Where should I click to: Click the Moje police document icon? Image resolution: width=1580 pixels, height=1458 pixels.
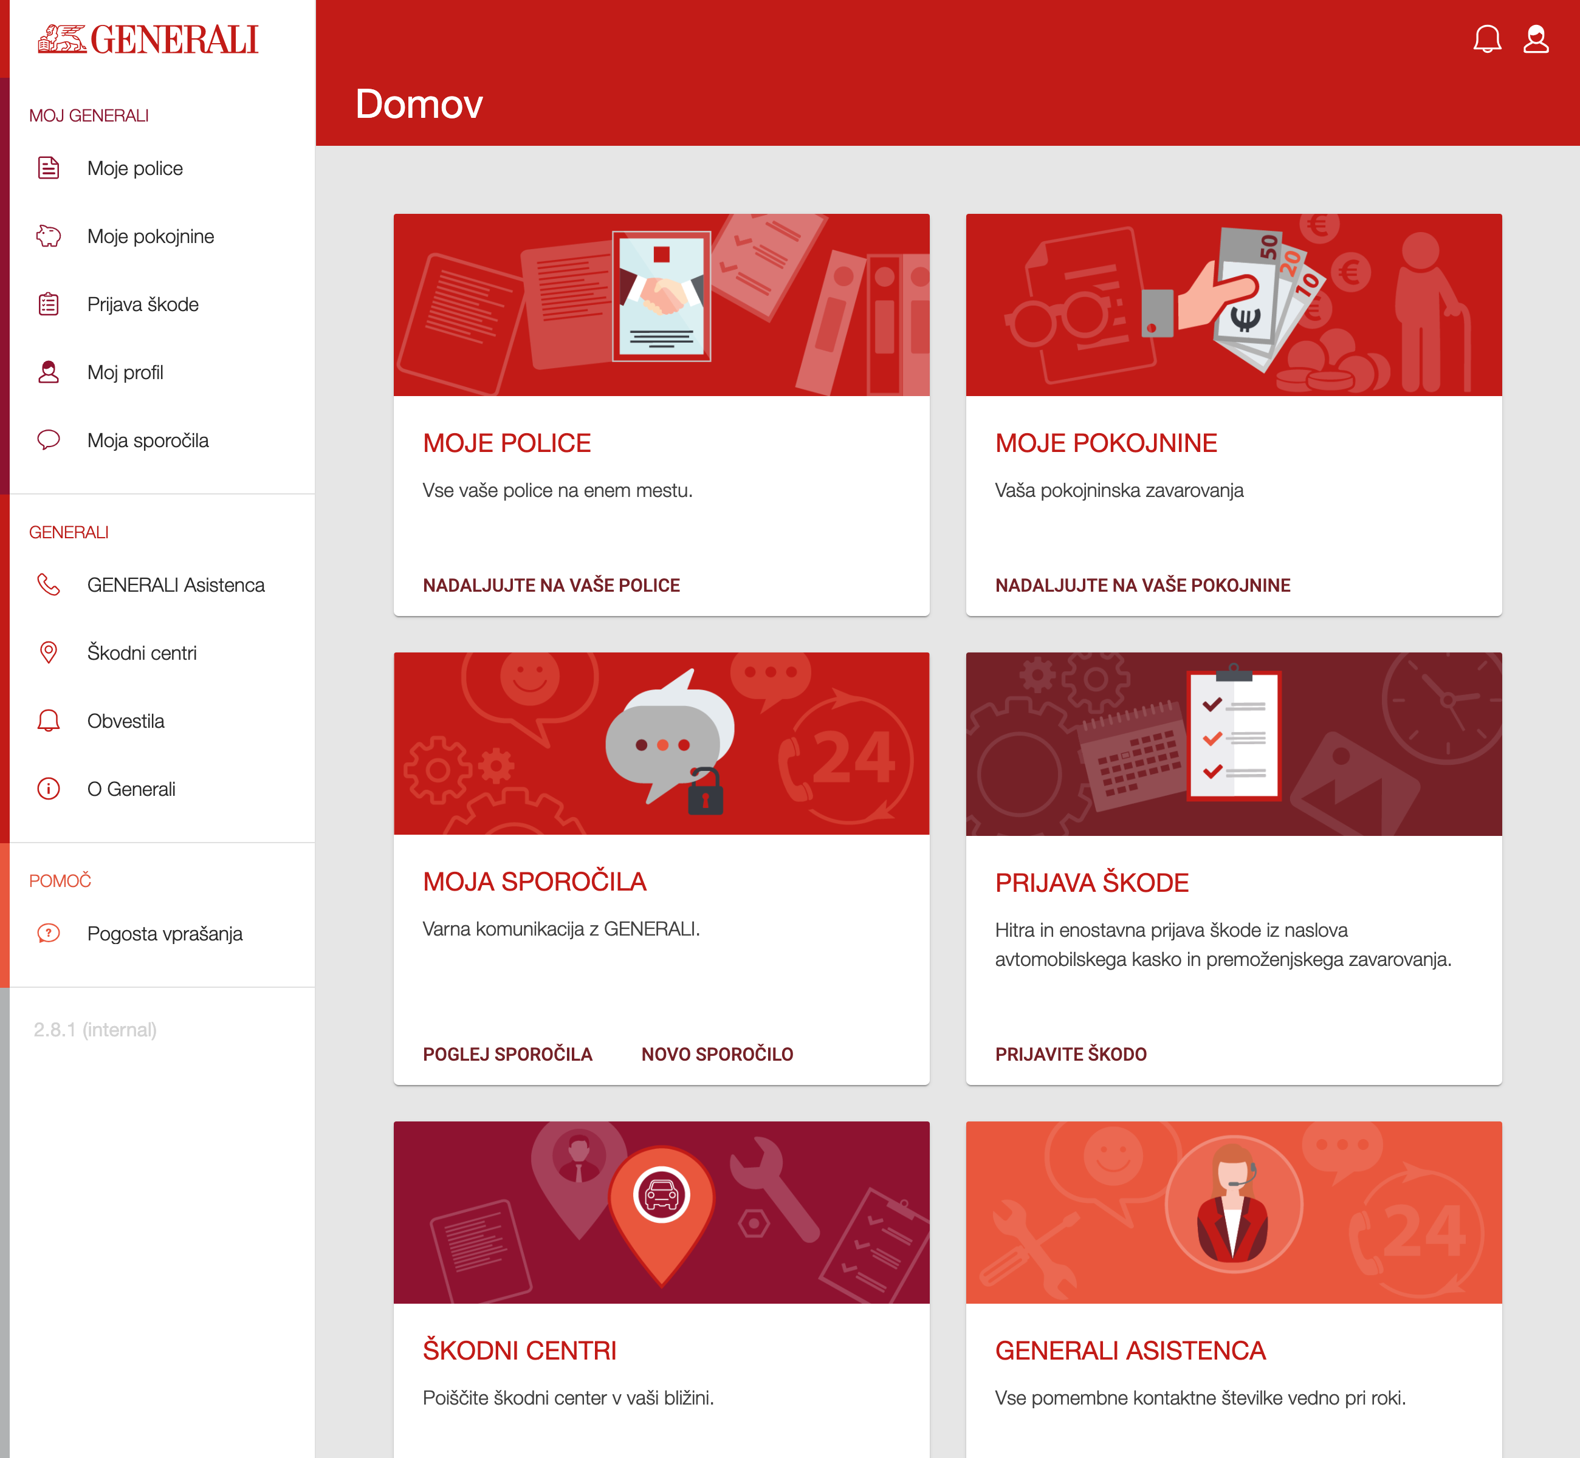coord(49,168)
